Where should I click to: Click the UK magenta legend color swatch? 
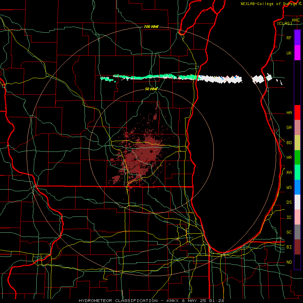click(297, 53)
